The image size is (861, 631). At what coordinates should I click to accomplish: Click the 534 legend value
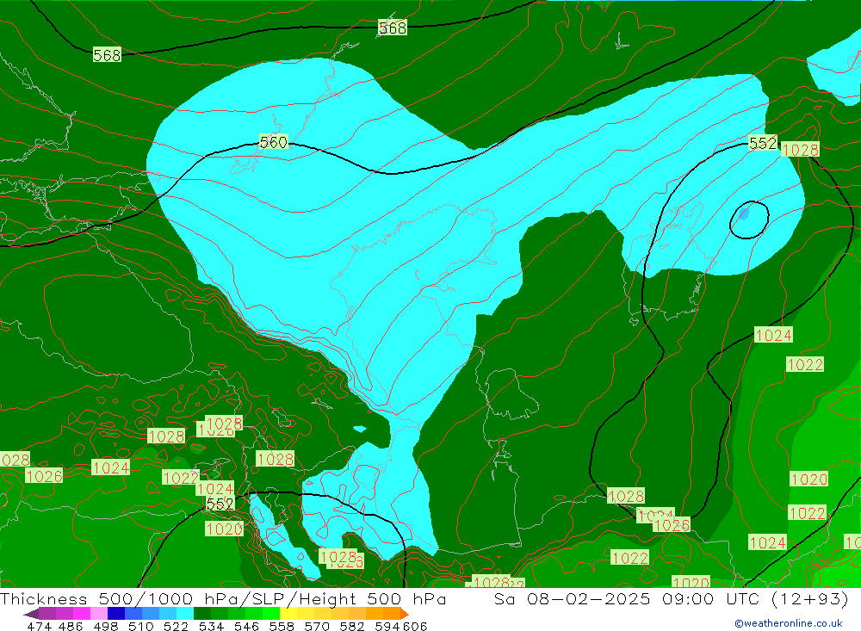(211, 626)
